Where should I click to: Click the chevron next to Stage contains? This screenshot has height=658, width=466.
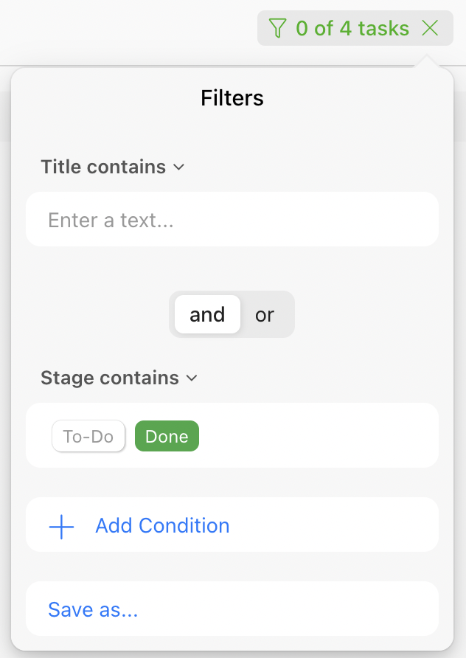click(x=192, y=378)
